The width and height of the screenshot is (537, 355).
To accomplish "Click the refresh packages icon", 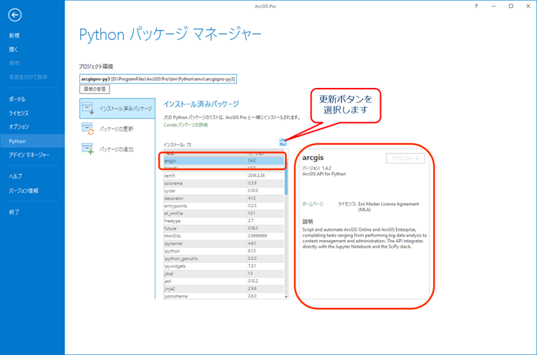I will [x=283, y=142].
